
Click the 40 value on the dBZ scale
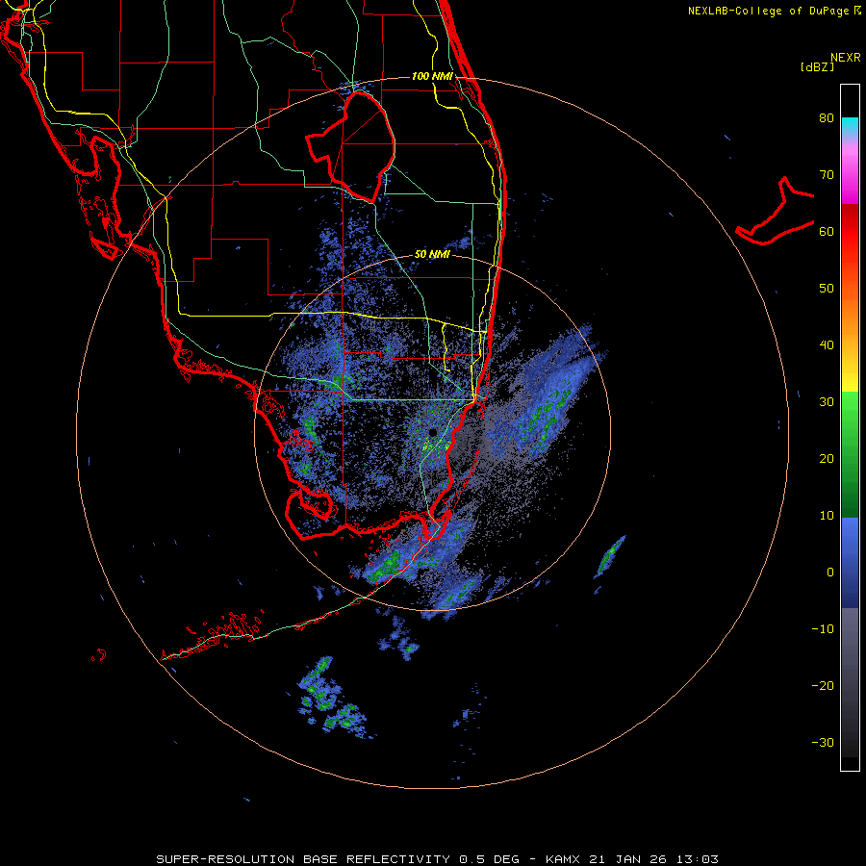(x=827, y=345)
